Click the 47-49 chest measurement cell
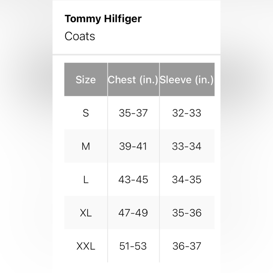 point(133,213)
